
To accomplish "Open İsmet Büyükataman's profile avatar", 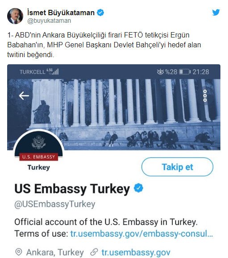I will 15,16.
